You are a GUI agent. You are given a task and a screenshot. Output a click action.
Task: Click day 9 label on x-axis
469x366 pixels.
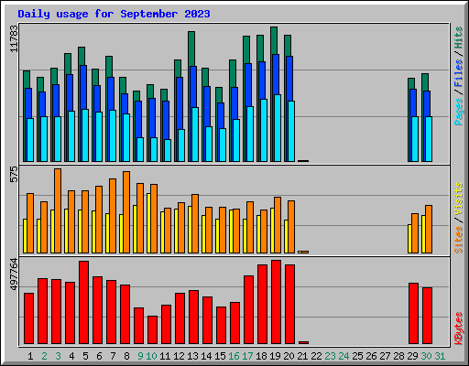(140, 356)
